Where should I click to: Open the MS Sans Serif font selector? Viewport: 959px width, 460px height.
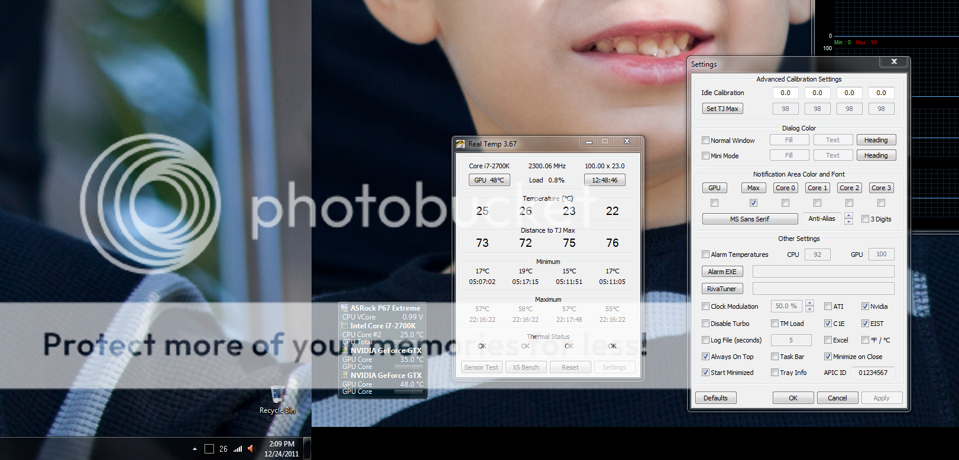pyautogui.click(x=750, y=219)
